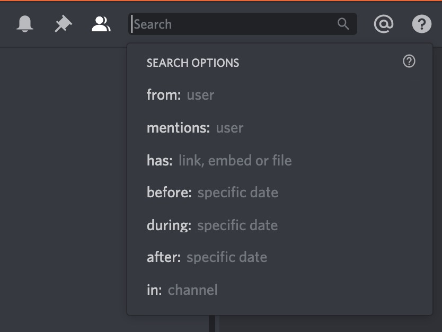Click the SEARCH OPTIONS heading
The image size is (442, 332).
coord(193,63)
